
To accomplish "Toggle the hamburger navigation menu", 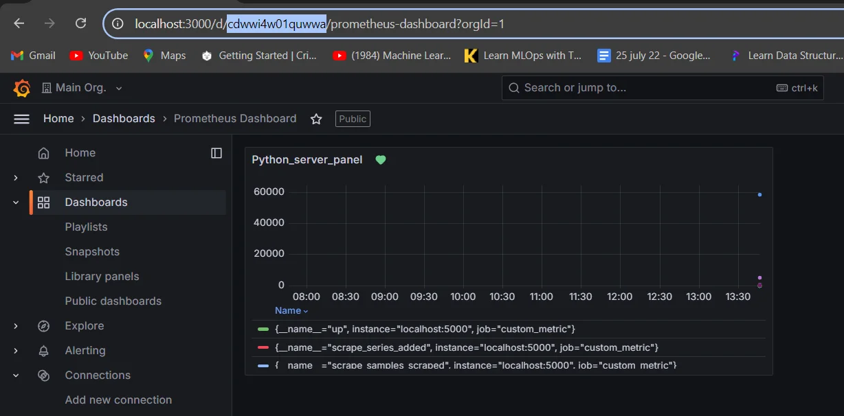I will [22, 119].
